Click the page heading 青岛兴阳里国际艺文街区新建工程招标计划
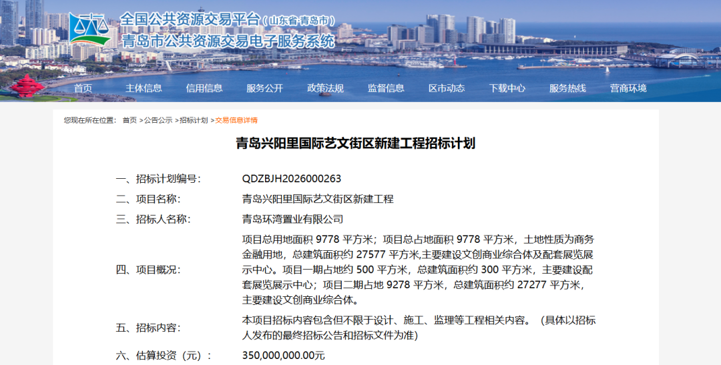Viewport: 721px width, 365px height. pos(355,143)
